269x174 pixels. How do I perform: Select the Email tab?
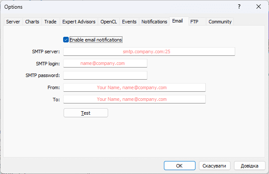pos(177,21)
